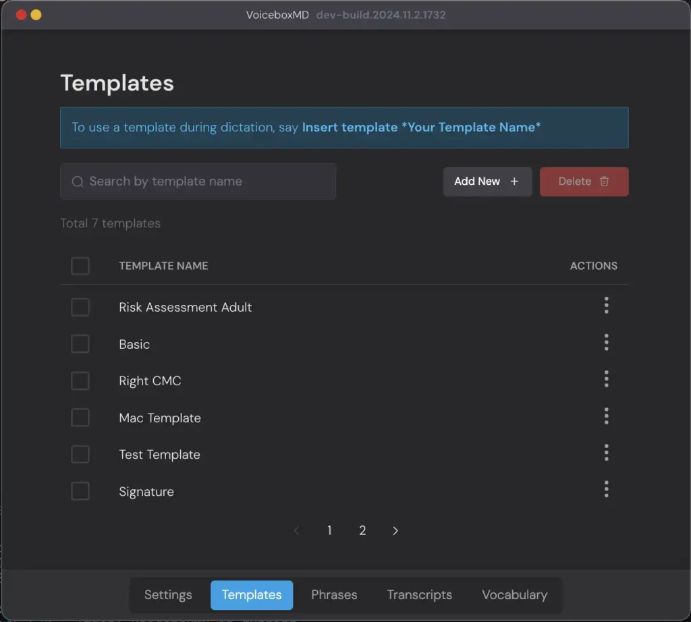This screenshot has width=691, height=622.
Task: Switch to the Settings tab
Action: [168, 595]
